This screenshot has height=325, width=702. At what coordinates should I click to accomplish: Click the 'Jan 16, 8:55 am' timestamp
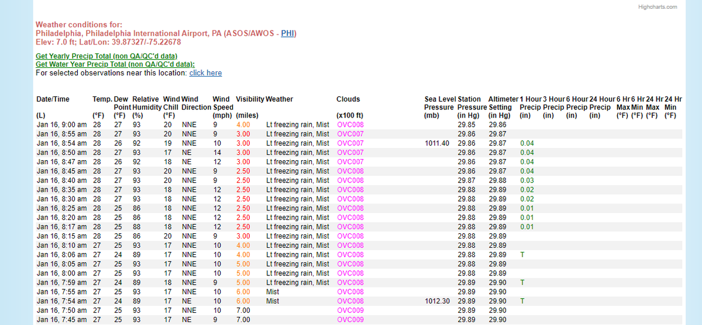pos(61,134)
